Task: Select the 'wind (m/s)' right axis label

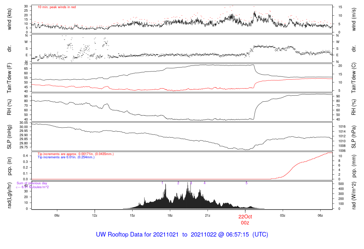Action: pyautogui.click(x=354, y=19)
